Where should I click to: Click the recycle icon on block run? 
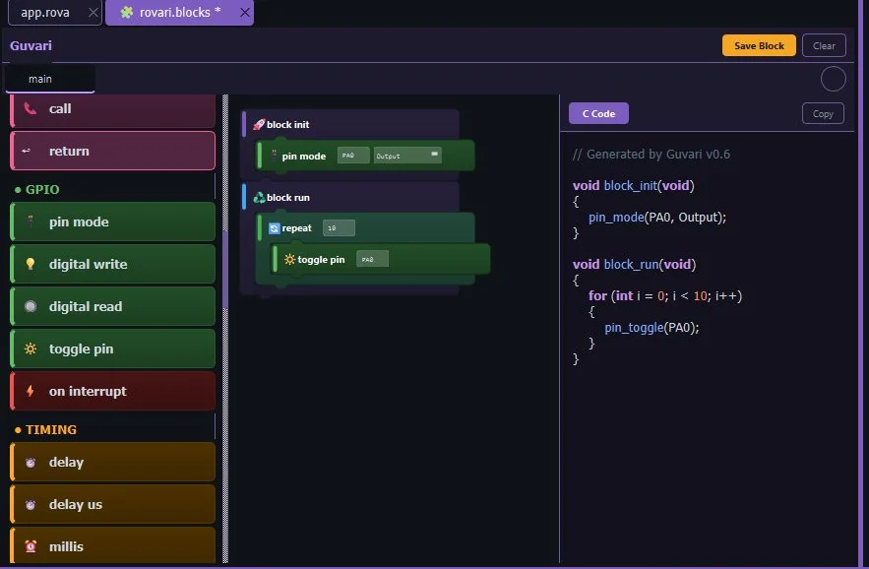[x=259, y=198]
